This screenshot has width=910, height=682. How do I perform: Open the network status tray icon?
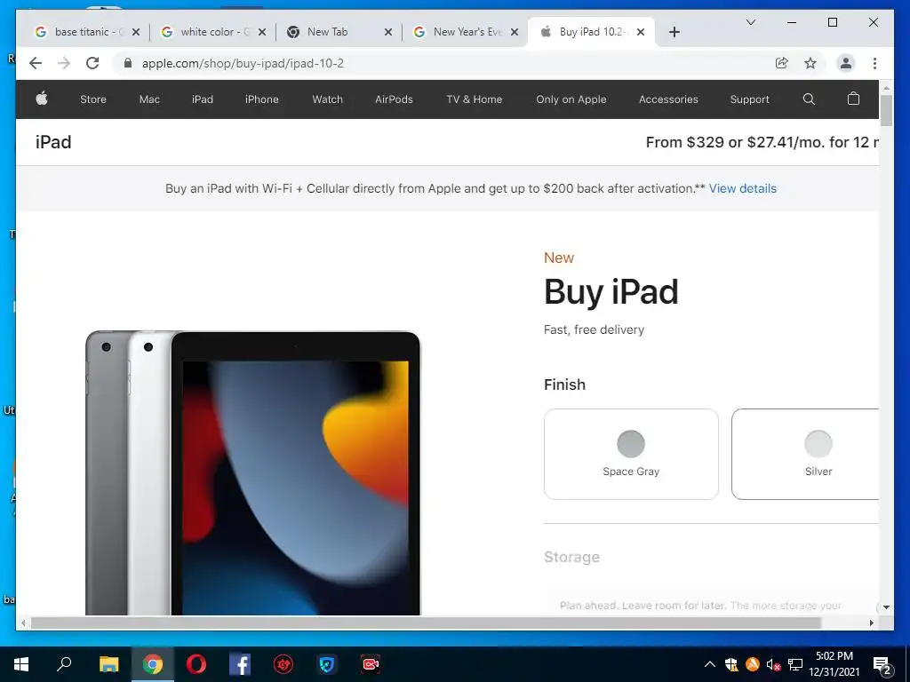pos(795,664)
